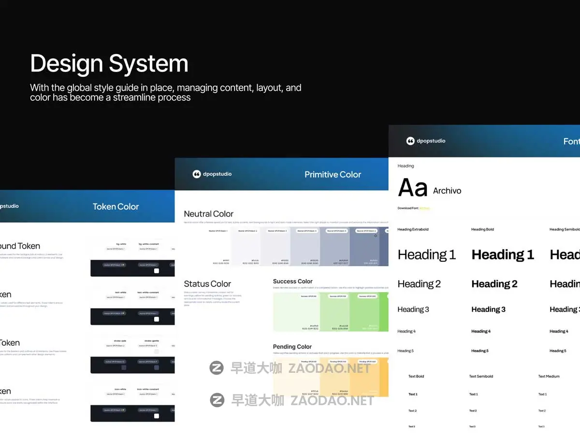Click the Design System main title
The image size is (580, 438).
pyautogui.click(x=109, y=64)
